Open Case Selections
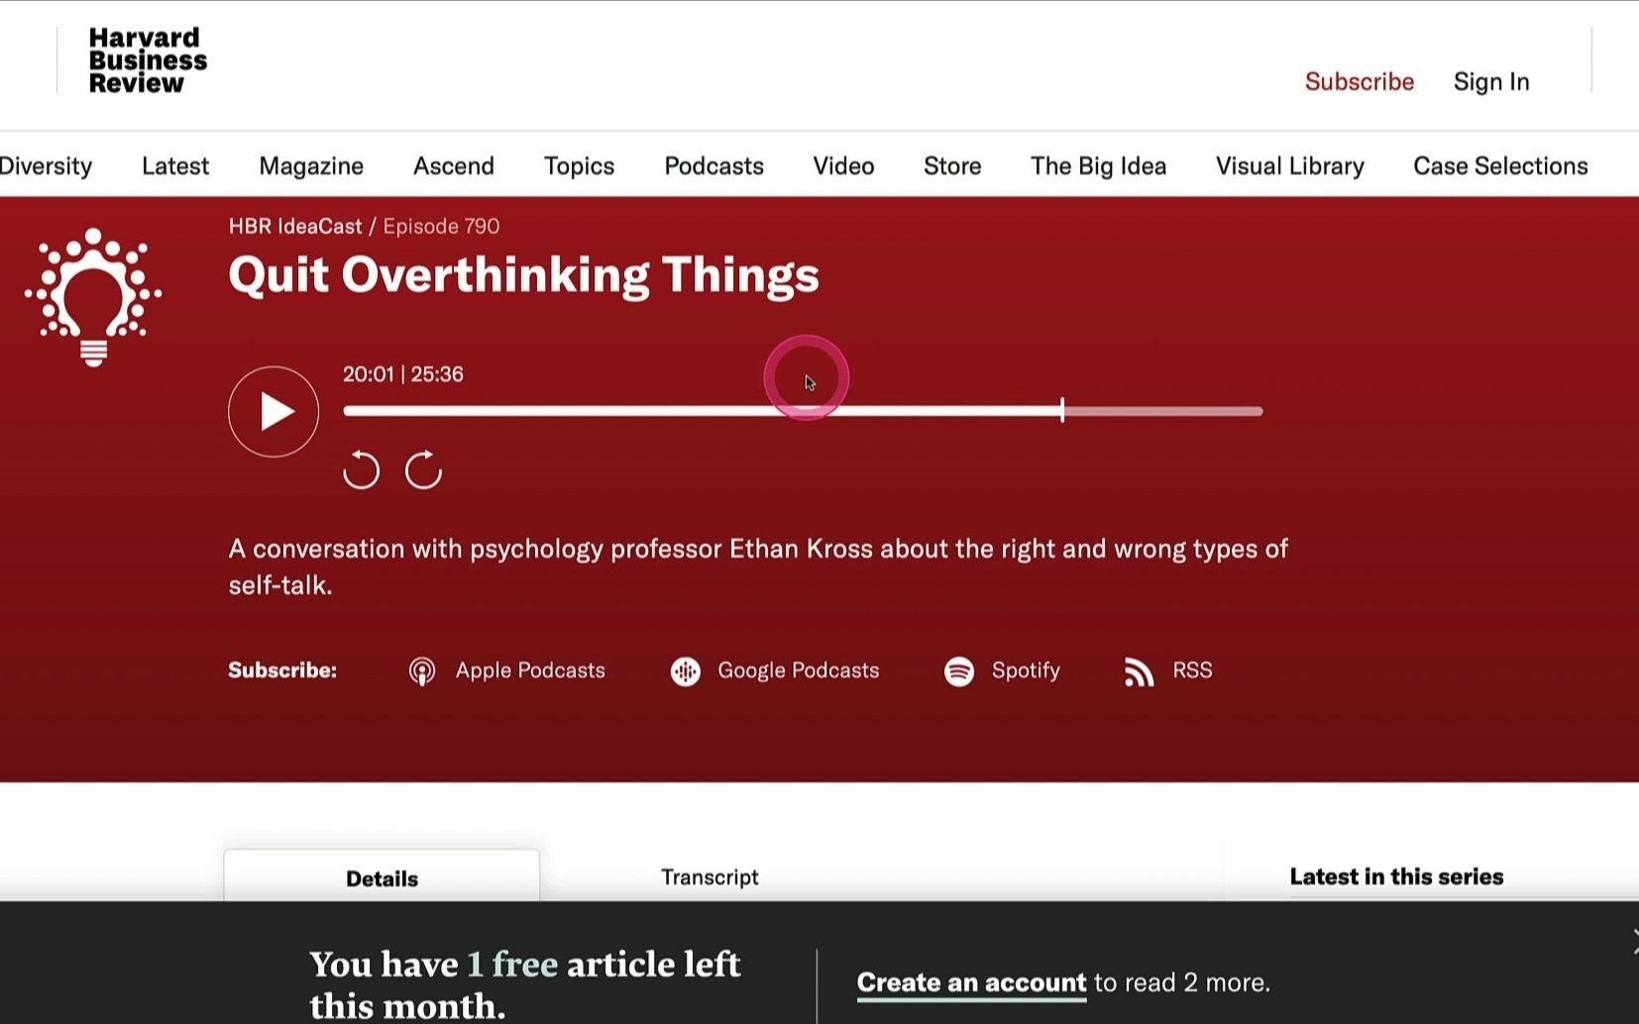This screenshot has width=1639, height=1024. point(1500,165)
